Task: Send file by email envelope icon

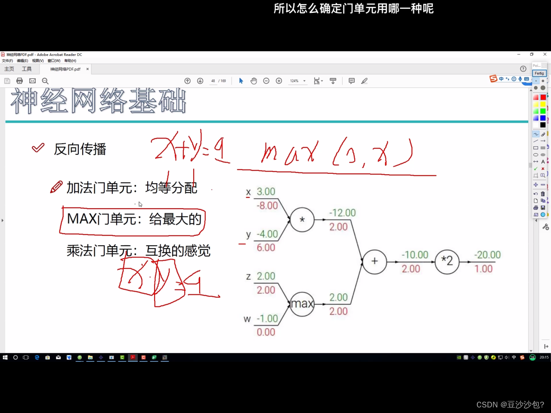Action: point(32,81)
